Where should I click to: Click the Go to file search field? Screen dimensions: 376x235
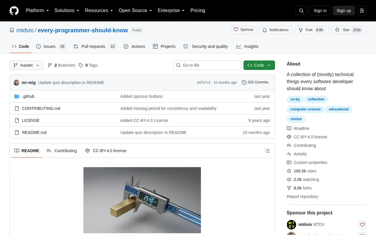(207, 65)
